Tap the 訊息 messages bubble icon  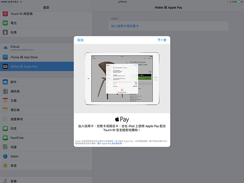coord(5,128)
